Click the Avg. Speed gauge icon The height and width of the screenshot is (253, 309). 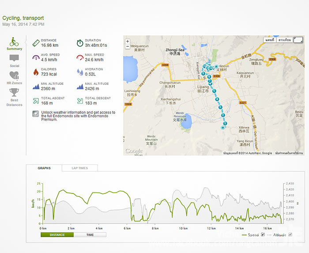(36, 57)
